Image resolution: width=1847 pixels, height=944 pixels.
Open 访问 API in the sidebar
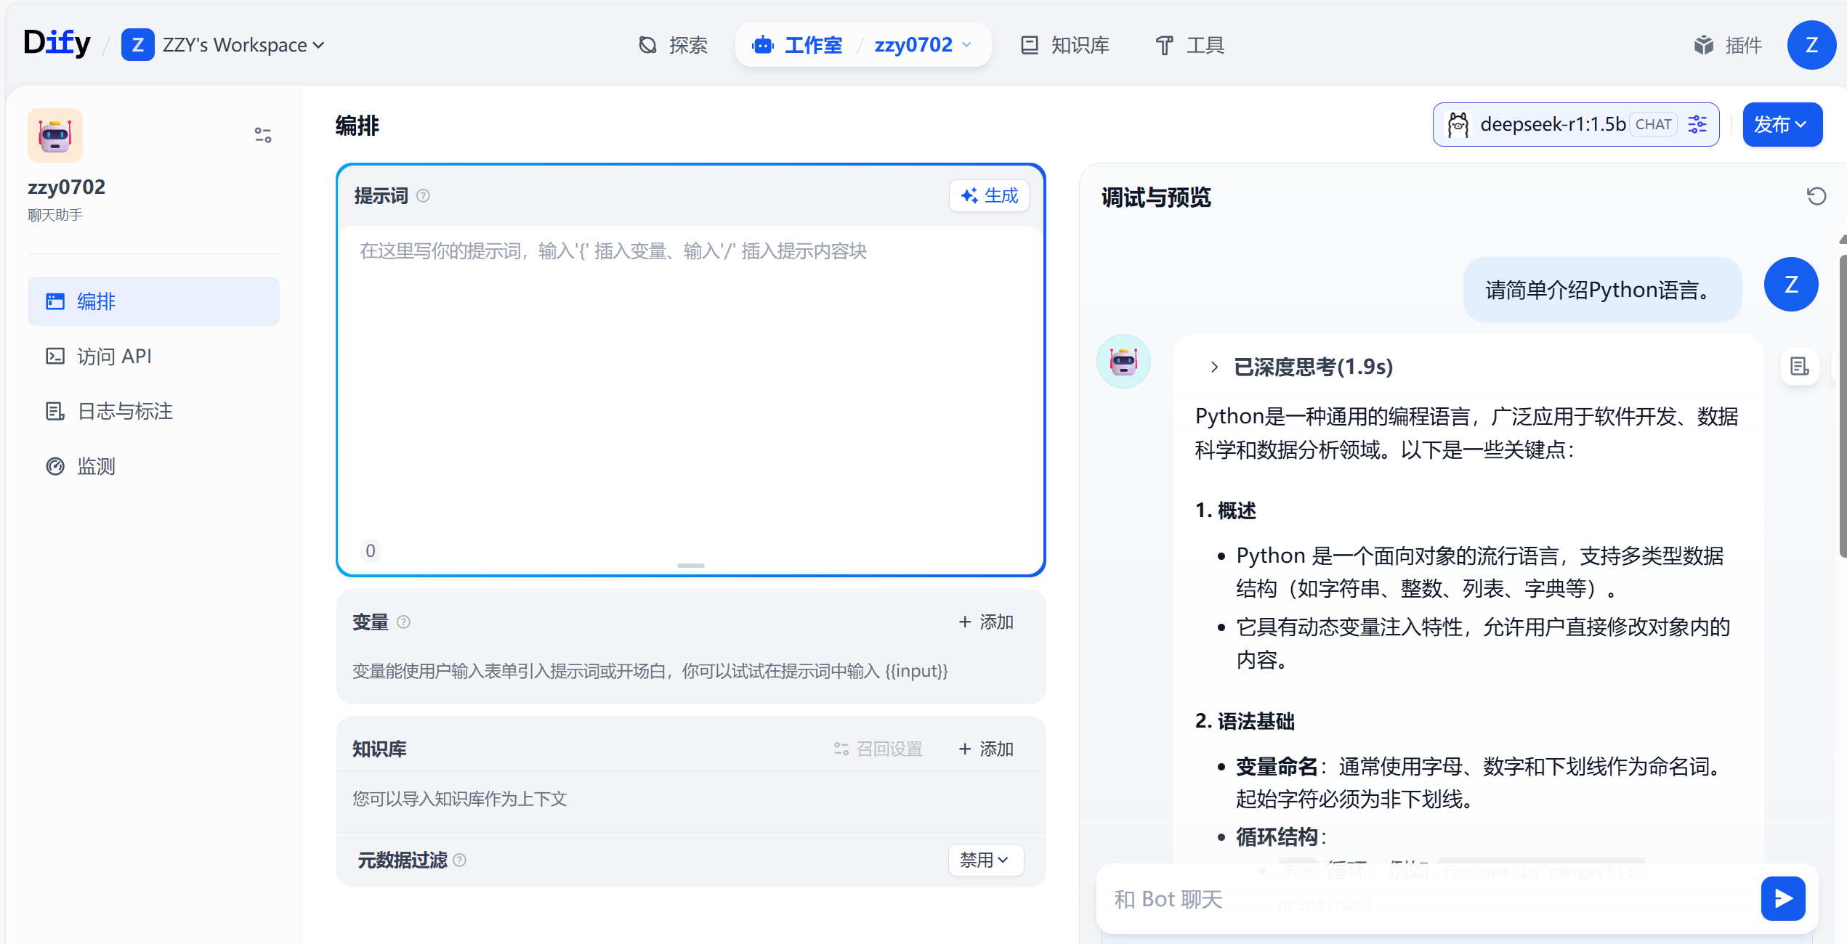click(114, 356)
